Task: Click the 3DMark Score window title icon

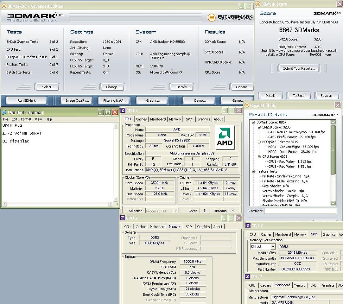Action: tap(258, 4)
